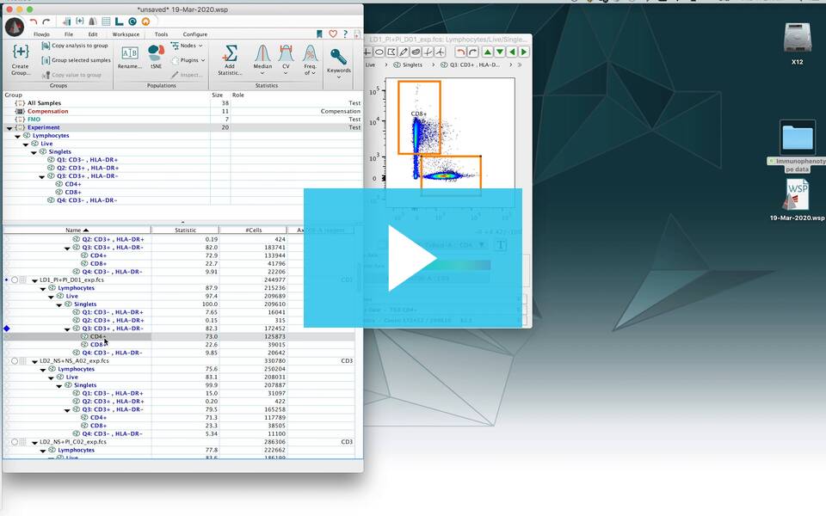Click the orange home icon in quick toolbar
This screenshot has height=516, width=826.
click(145, 21)
